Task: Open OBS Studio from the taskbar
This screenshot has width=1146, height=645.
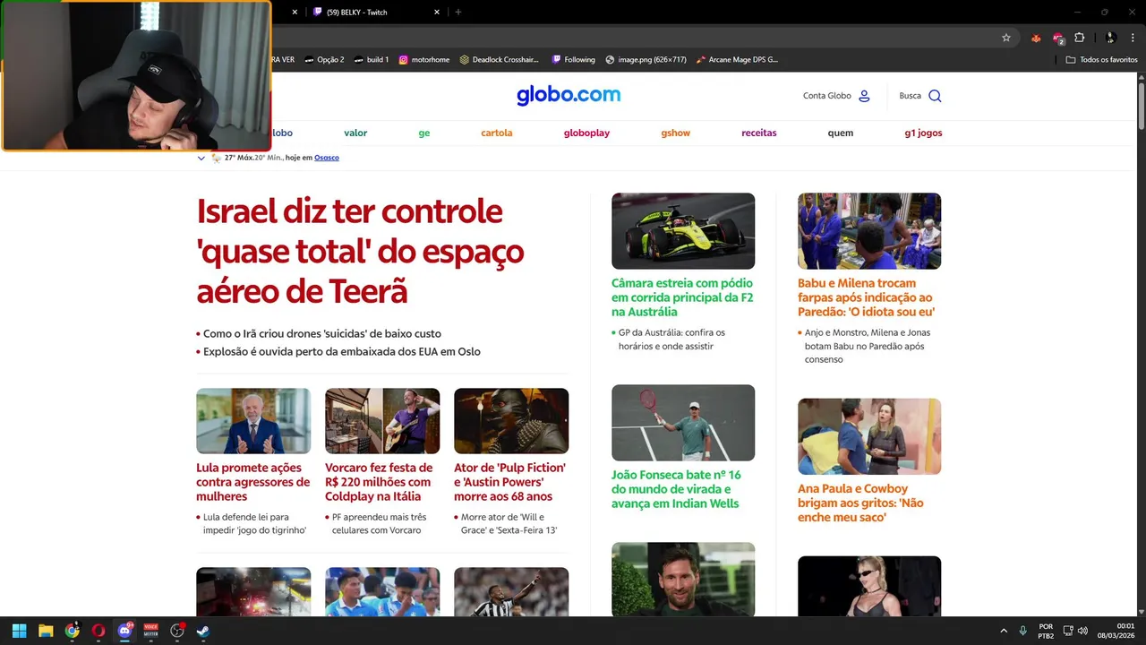Action: 177,631
